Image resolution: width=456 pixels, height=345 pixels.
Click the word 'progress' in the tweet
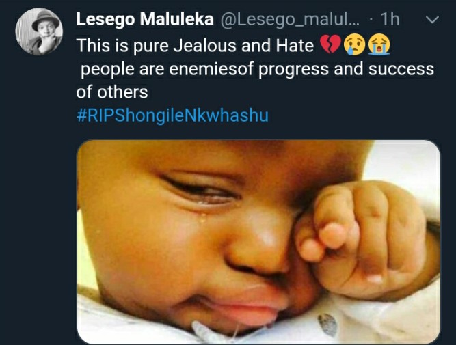click(x=294, y=70)
